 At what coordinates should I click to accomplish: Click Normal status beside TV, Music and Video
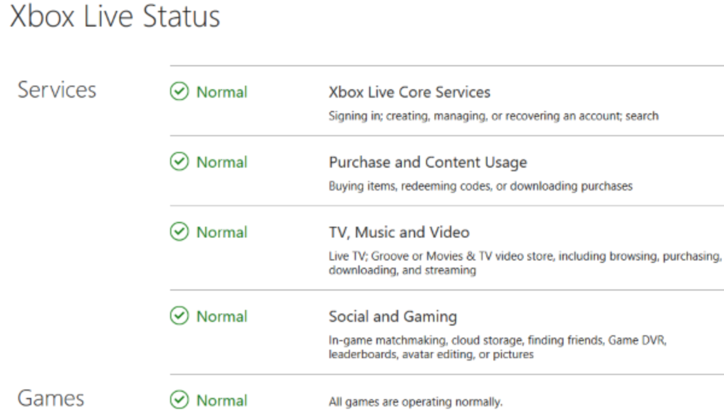tap(222, 232)
